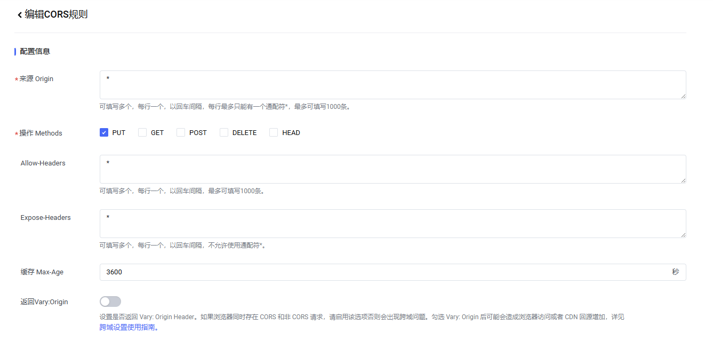713x364 pixels.
Task: Click the Allow-Headers hint 最多可填写1000条
Action: [182, 191]
